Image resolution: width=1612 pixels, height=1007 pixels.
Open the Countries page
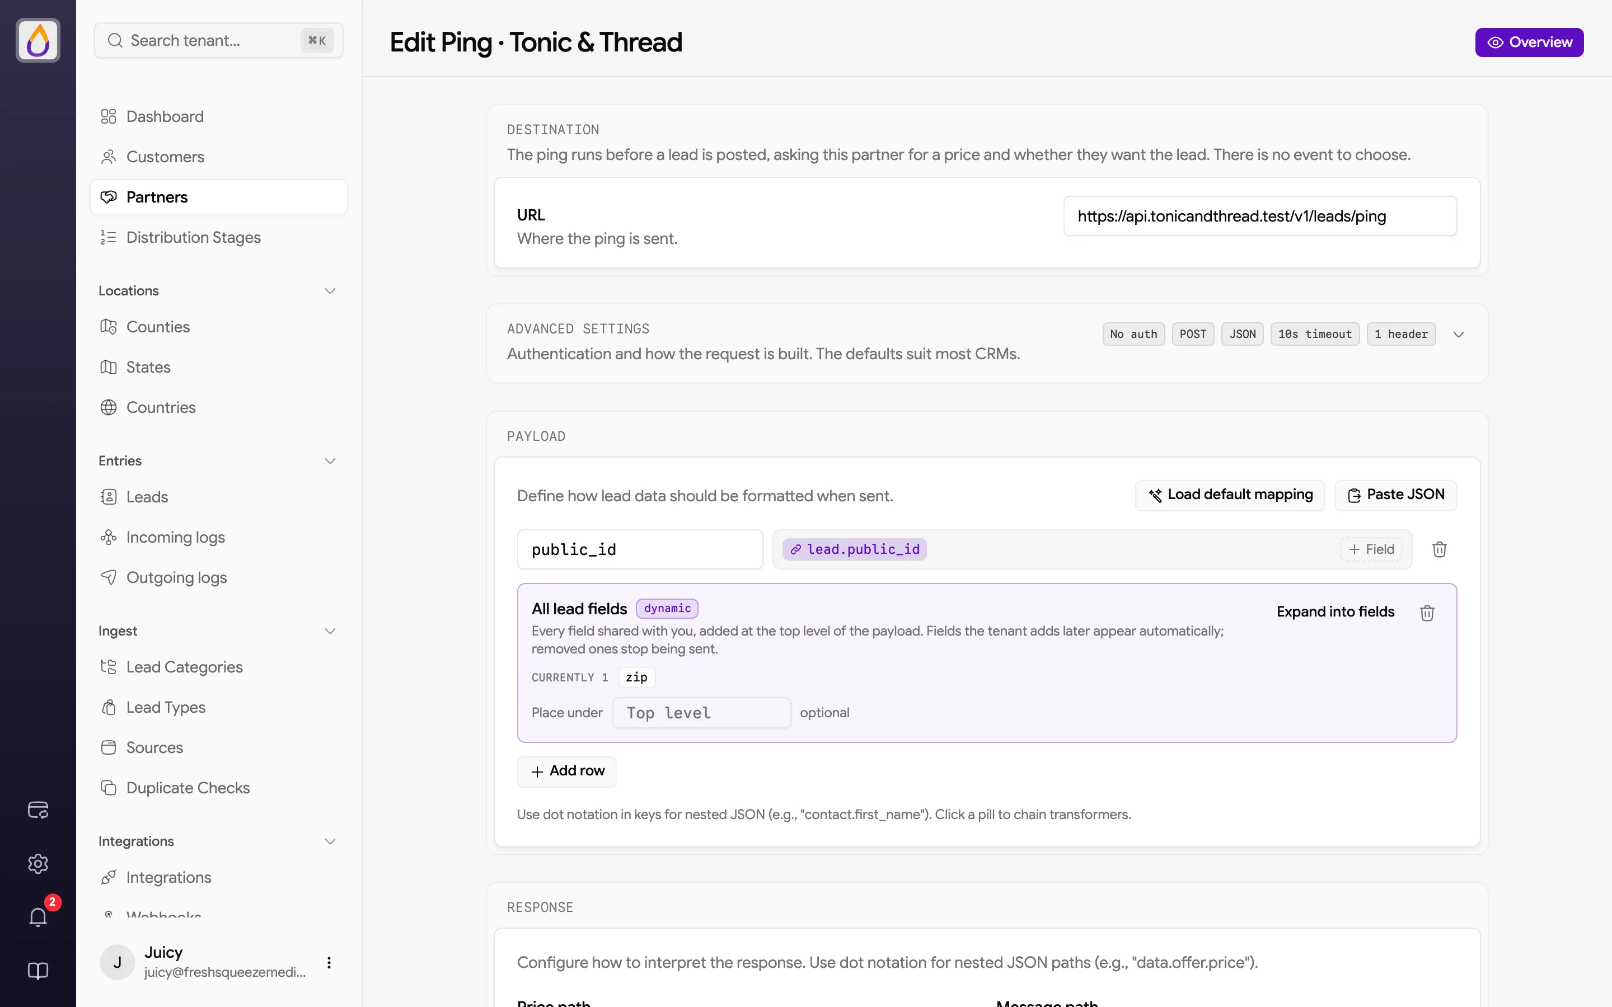[218, 408]
